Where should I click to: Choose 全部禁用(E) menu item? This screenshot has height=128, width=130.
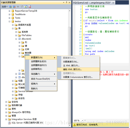[41, 69]
